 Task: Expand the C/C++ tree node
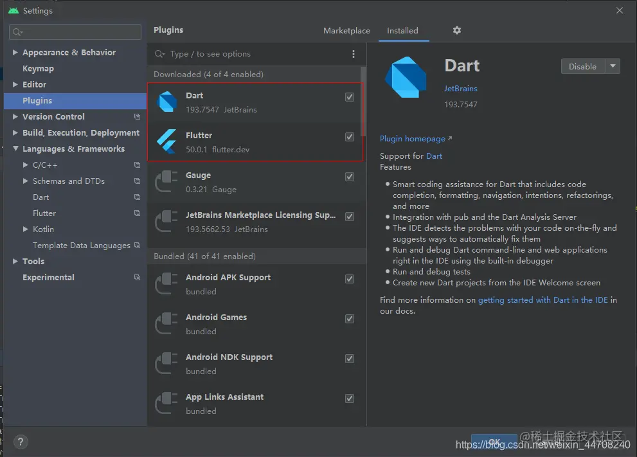click(25, 165)
